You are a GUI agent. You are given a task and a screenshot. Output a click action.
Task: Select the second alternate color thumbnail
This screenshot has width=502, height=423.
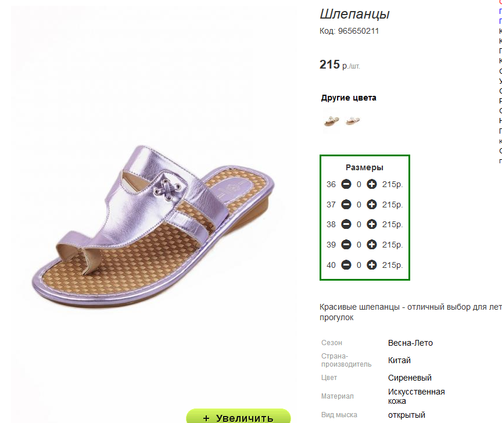point(353,121)
